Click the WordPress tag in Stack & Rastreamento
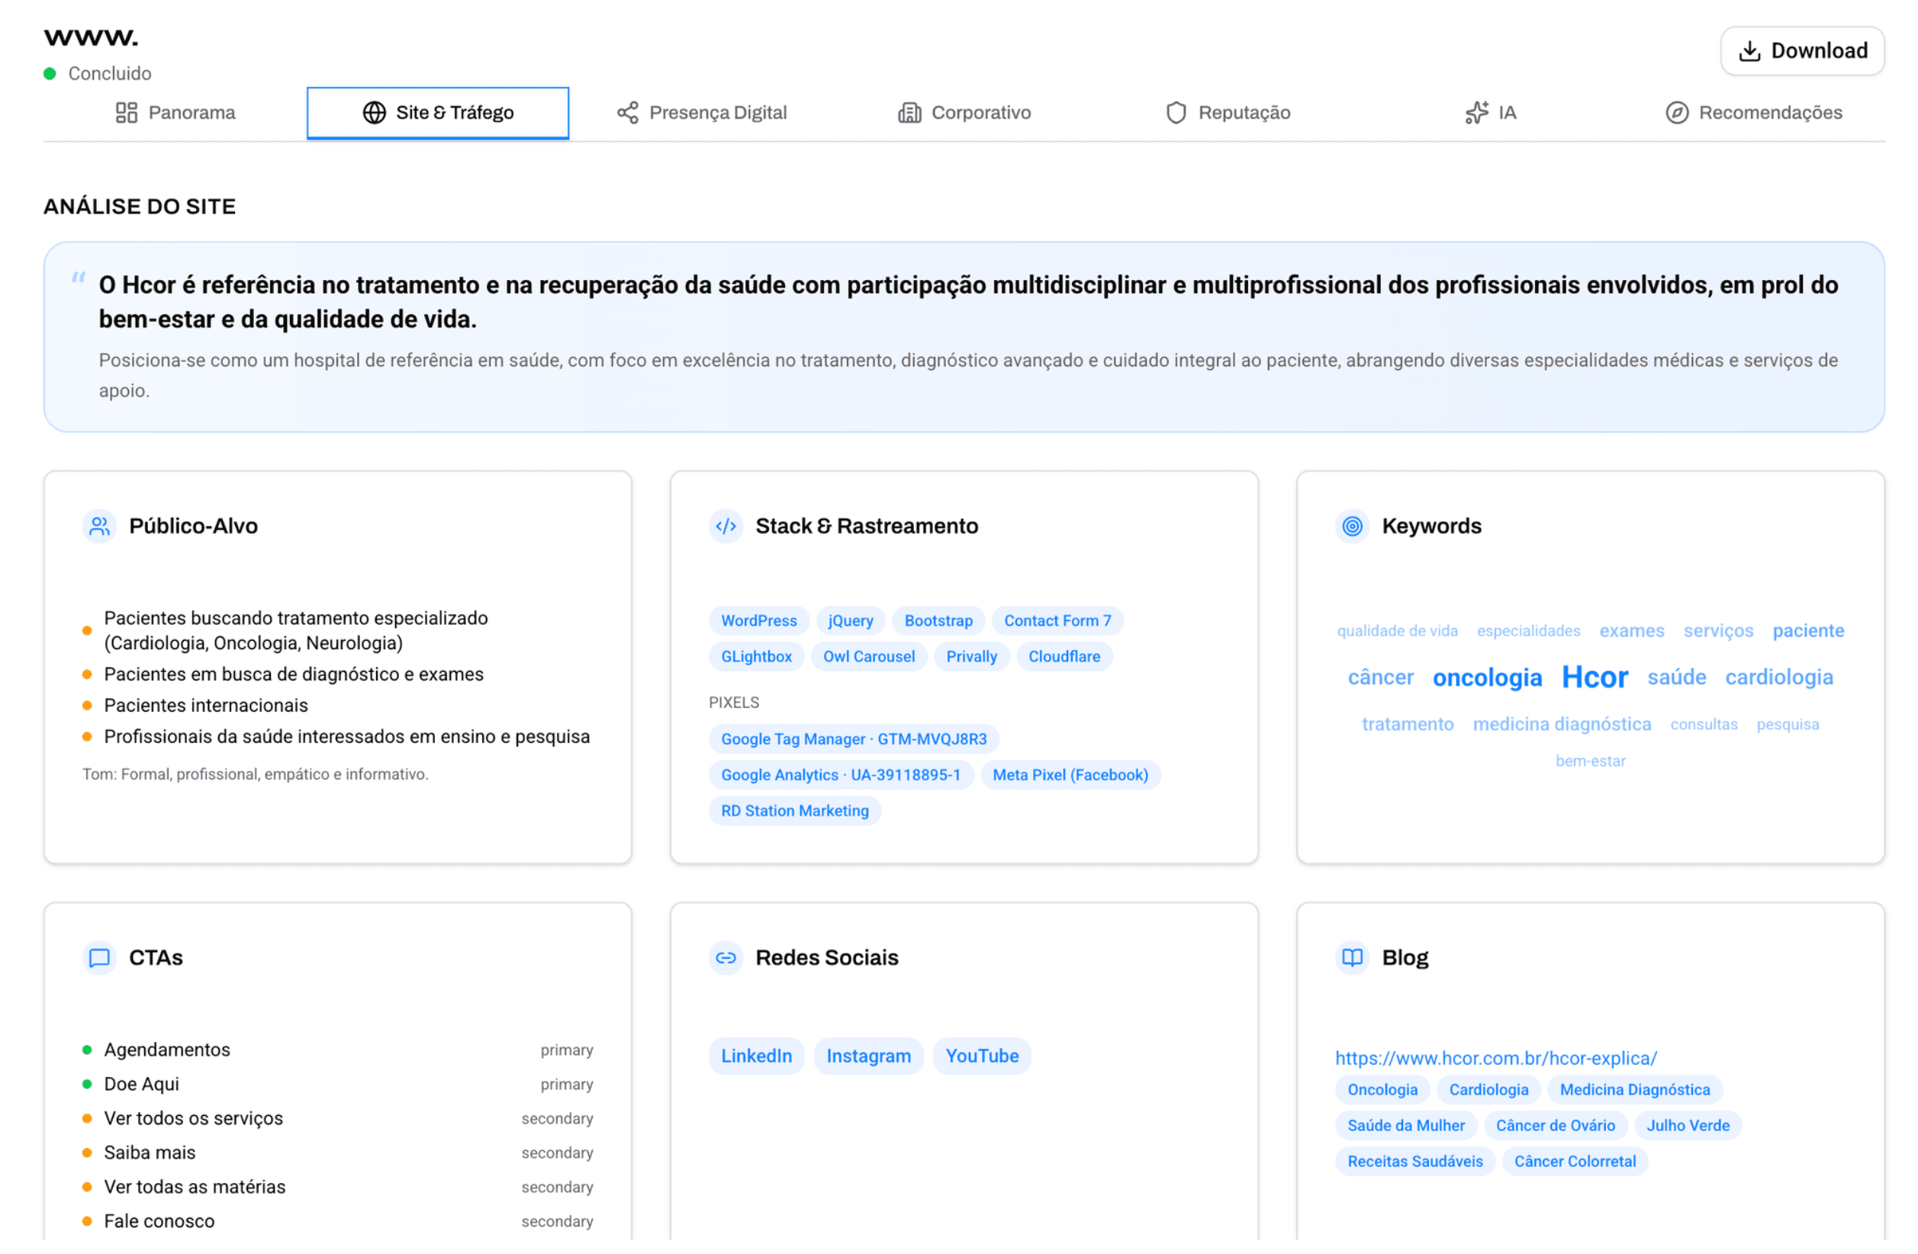Image resolution: width=1918 pixels, height=1254 pixels. [758, 621]
